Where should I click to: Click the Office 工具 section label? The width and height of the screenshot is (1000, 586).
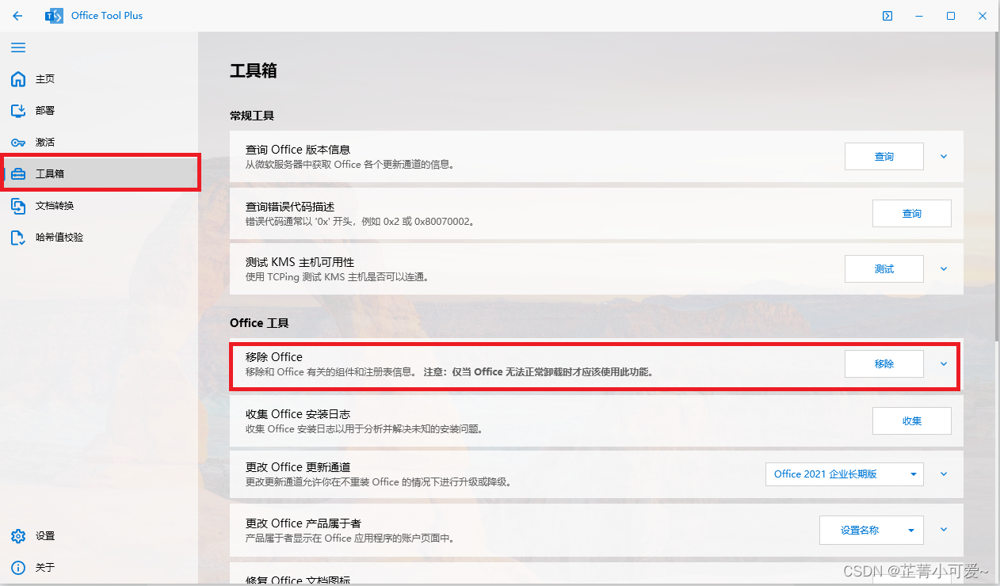tap(259, 323)
